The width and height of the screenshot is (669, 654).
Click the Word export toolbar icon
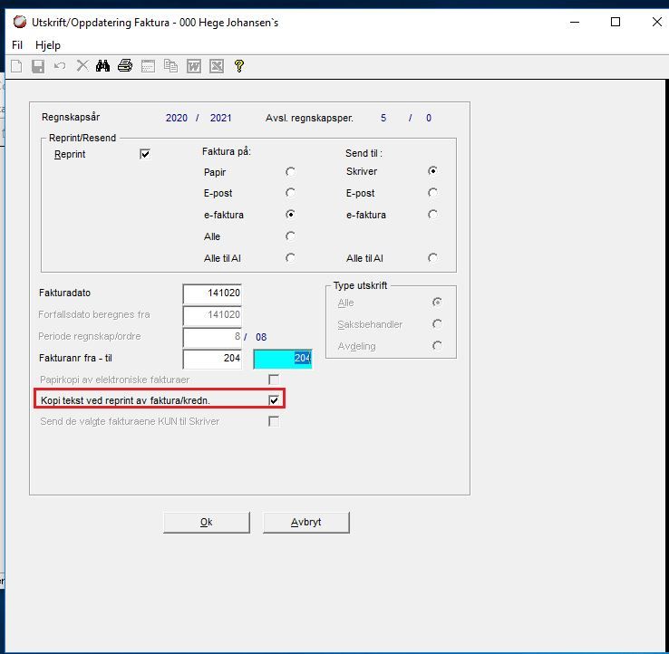(194, 66)
